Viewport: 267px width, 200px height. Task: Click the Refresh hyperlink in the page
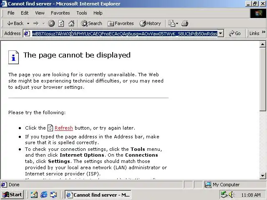(64, 128)
